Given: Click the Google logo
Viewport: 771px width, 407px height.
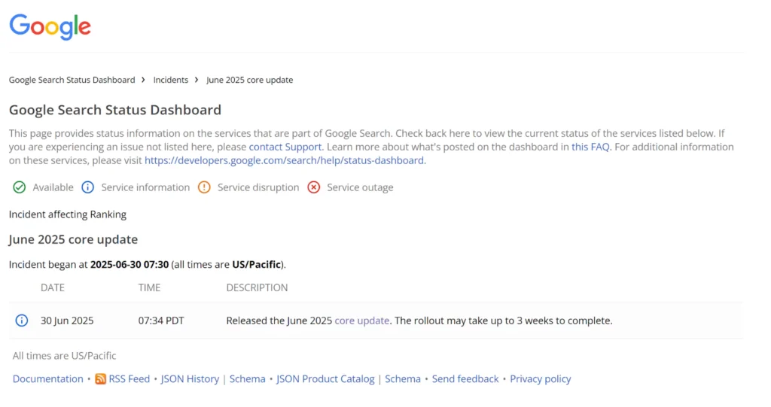Looking at the screenshot, I should 50,26.
